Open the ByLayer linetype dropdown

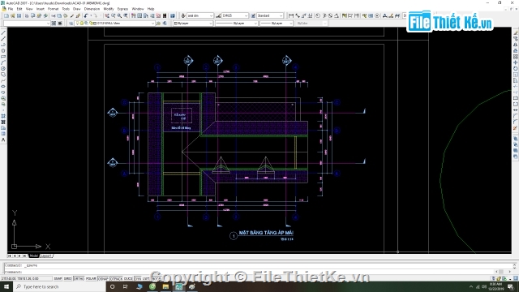[x=237, y=24]
